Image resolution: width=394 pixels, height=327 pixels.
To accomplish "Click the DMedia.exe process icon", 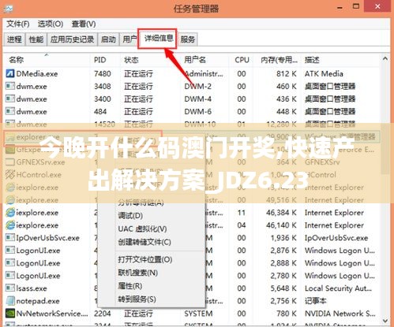I will (10, 73).
